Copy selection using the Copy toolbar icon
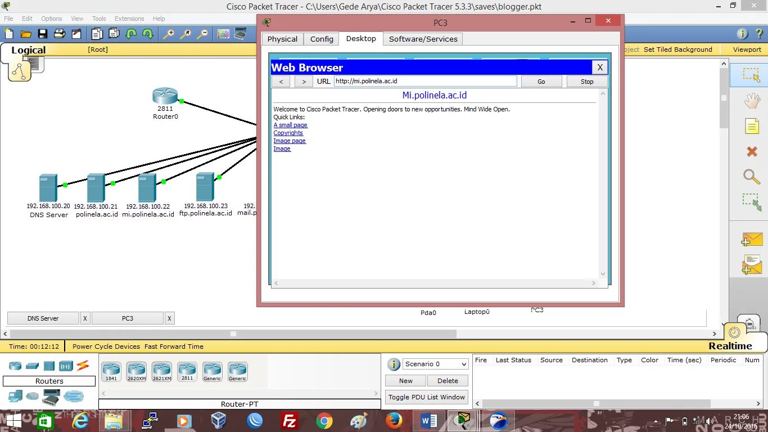This screenshot has width=768, height=432. pyautogui.click(x=97, y=34)
